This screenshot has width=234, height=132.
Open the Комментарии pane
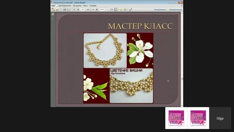pos(175,10)
